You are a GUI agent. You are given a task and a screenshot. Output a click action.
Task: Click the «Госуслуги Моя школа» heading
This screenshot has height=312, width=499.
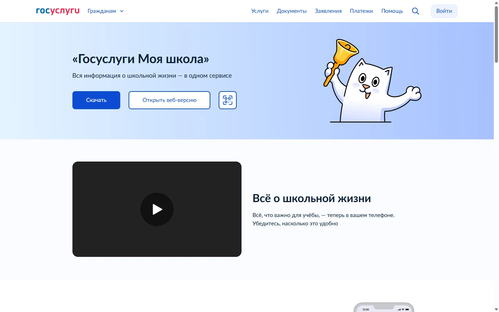coord(141,59)
